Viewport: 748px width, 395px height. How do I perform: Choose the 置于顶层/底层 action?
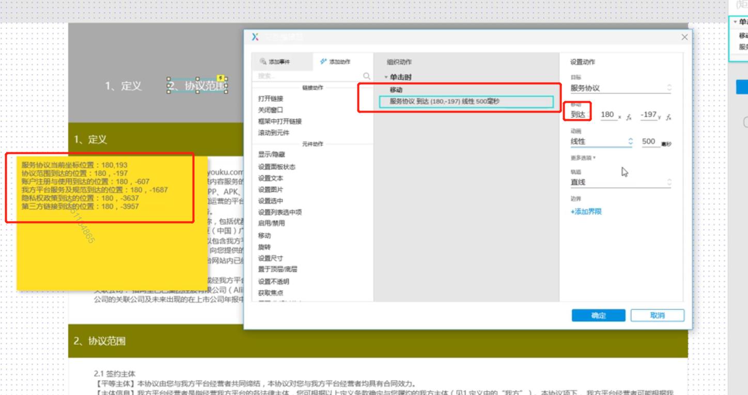(x=278, y=270)
